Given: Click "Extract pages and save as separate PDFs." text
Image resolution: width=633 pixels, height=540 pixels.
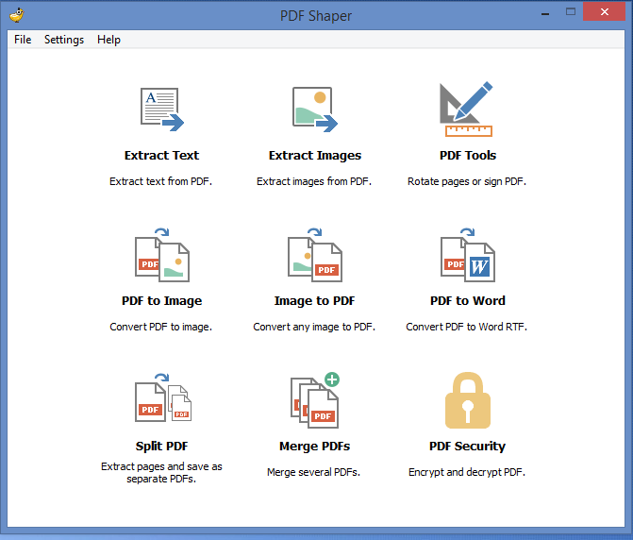Looking at the screenshot, I should click(161, 473).
